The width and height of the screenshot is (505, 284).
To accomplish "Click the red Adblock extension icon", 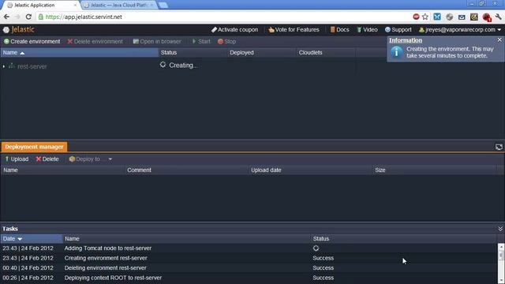I will coord(416,17).
